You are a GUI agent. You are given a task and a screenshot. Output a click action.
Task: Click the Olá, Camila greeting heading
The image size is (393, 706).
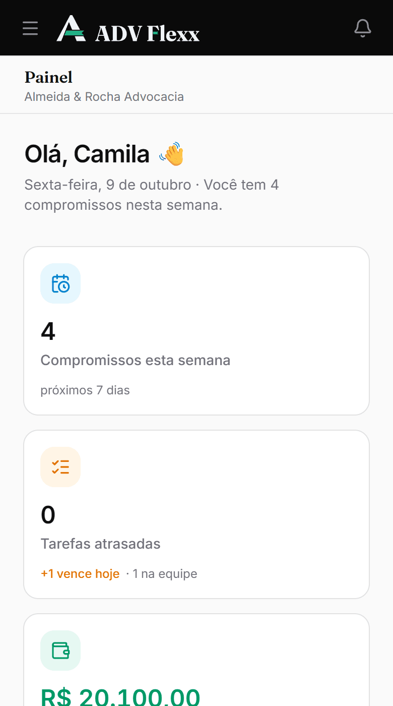pos(87,154)
